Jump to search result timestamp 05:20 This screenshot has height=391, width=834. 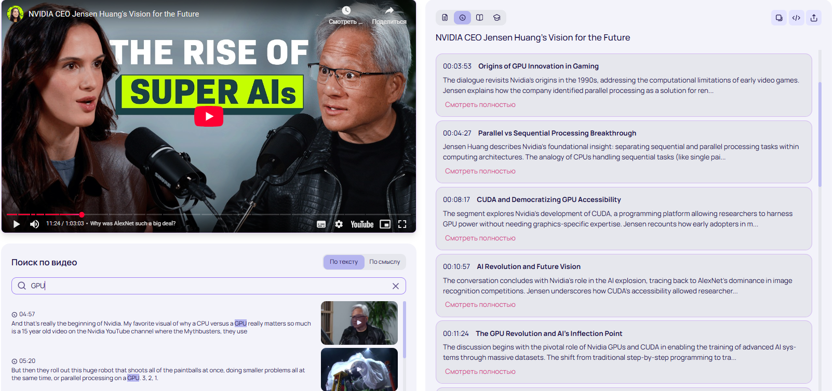27,361
